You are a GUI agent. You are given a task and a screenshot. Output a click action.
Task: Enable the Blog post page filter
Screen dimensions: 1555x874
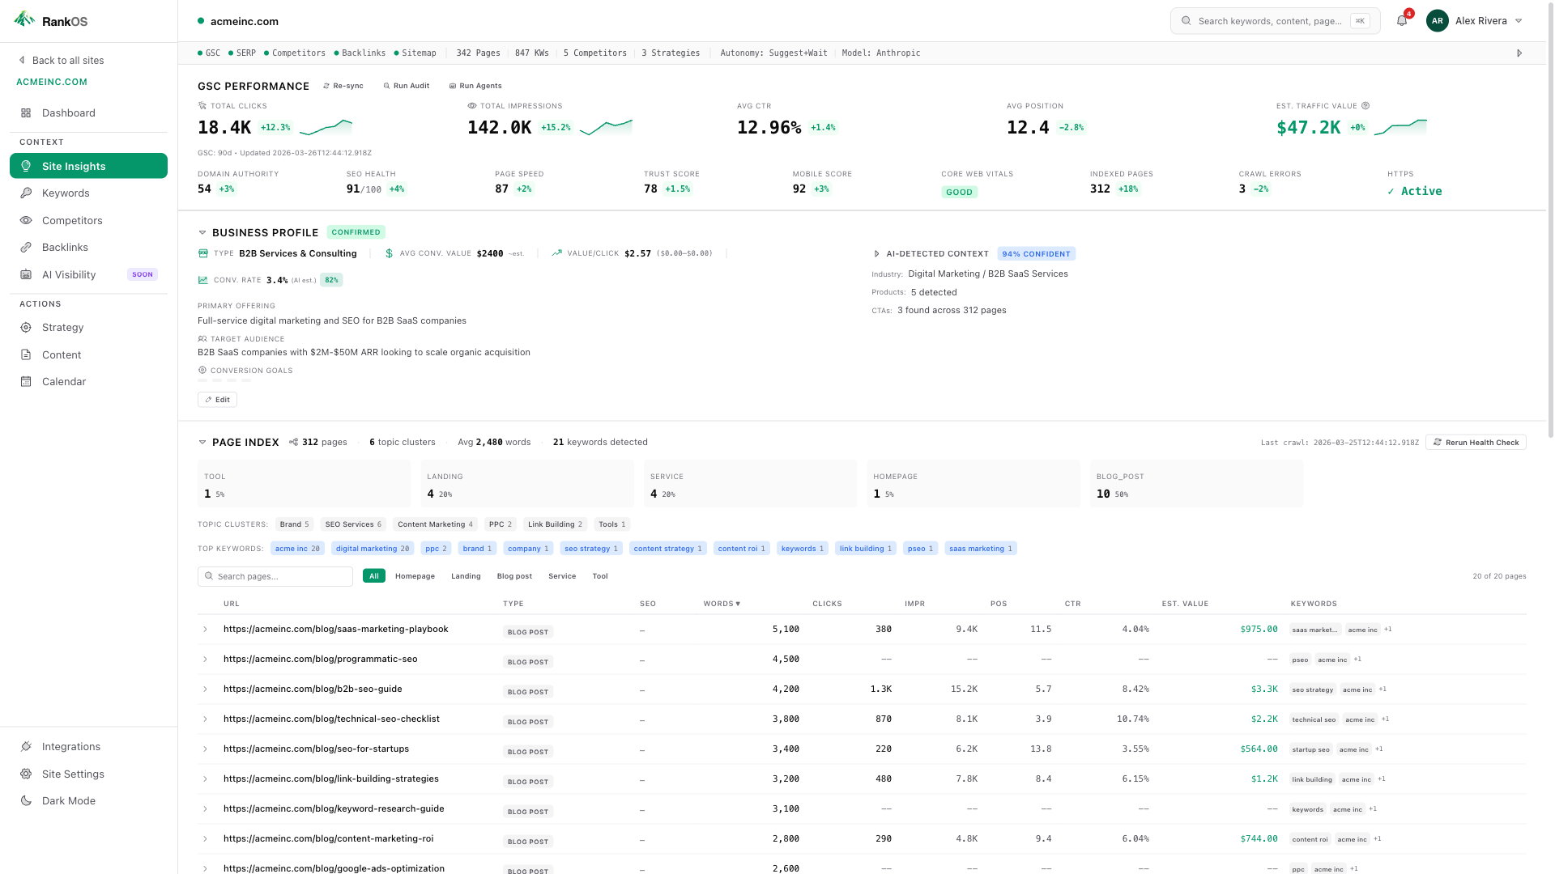[514, 575]
